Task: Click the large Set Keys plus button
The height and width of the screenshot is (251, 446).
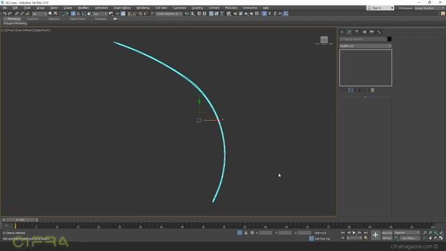Action: click(x=376, y=235)
